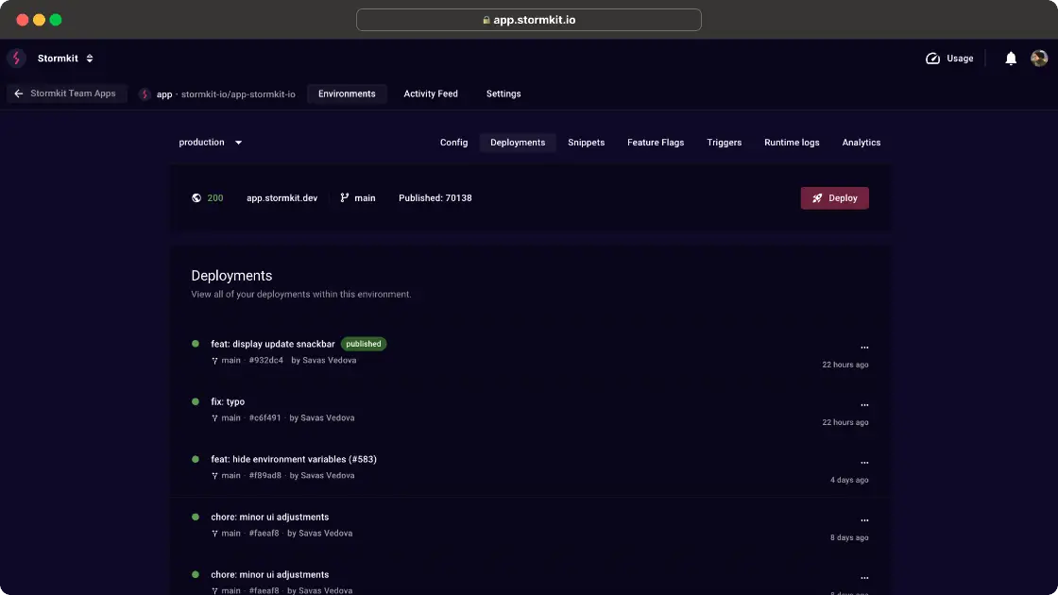This screenshot has width=1058, height=595.
Task: Open the Snippets tab
Action: (586, 143)
